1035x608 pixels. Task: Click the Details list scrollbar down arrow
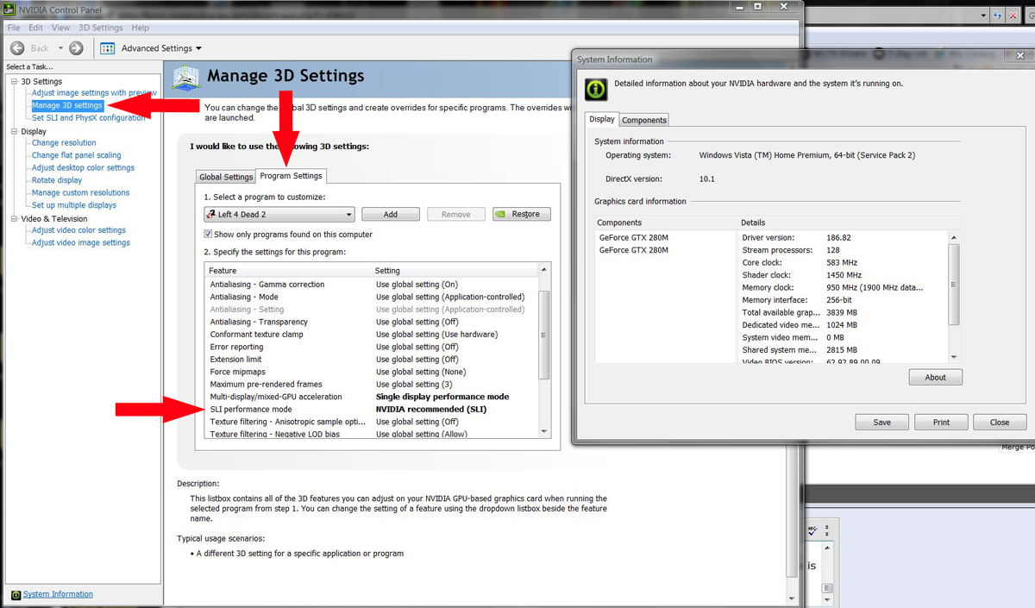(x=954, y=356)
